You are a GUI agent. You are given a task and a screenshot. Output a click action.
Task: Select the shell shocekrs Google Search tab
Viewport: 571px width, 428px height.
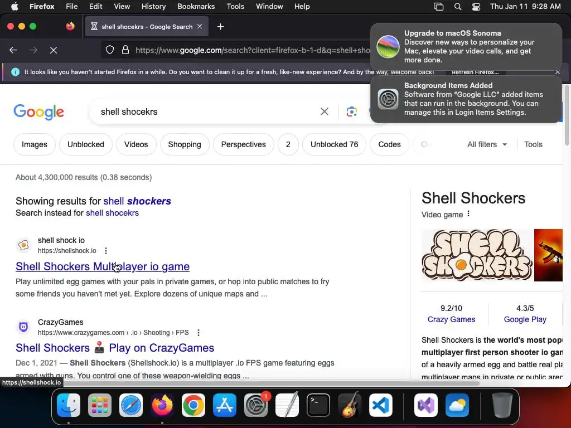[147, 27]
